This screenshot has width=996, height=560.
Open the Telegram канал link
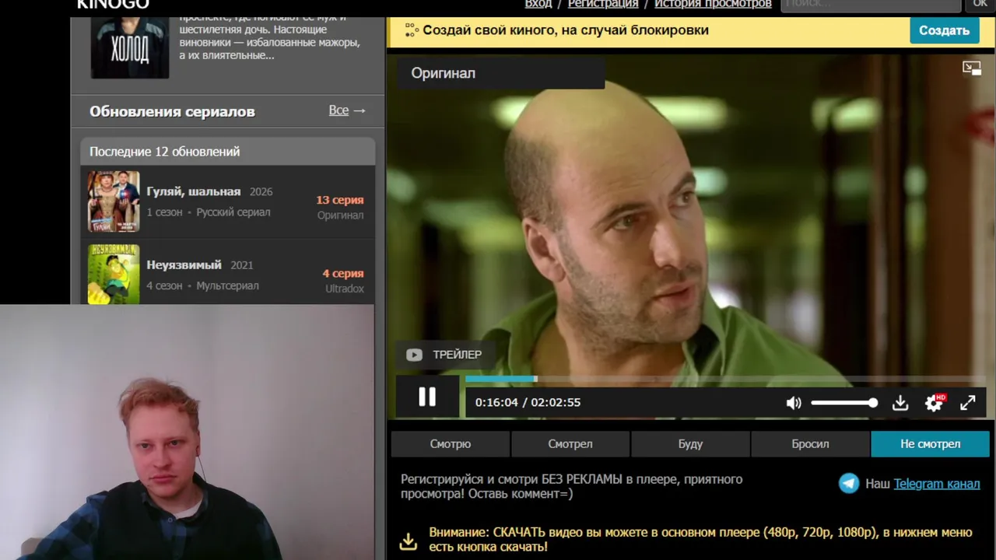click(x=936, y=484)
